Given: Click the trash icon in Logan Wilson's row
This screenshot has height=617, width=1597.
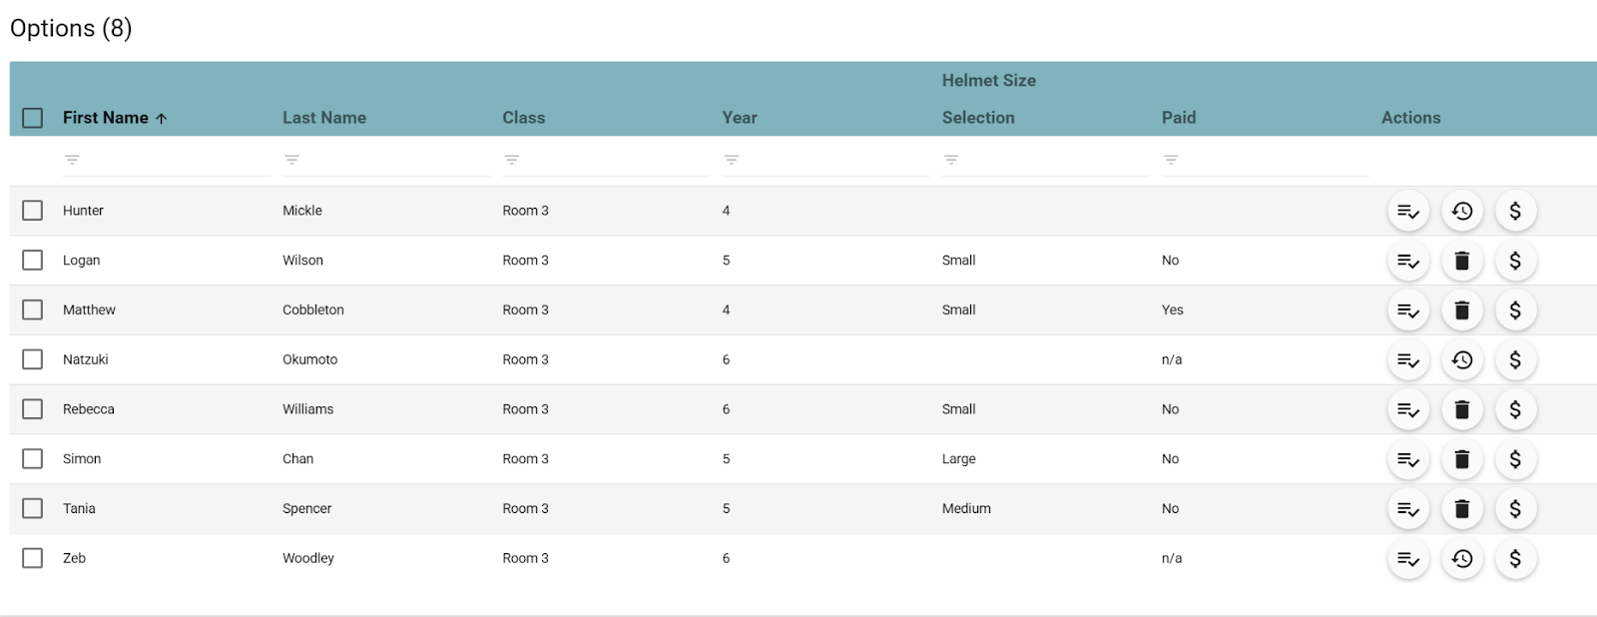Looking at the screenshot, I should [x=1461, y=261].
